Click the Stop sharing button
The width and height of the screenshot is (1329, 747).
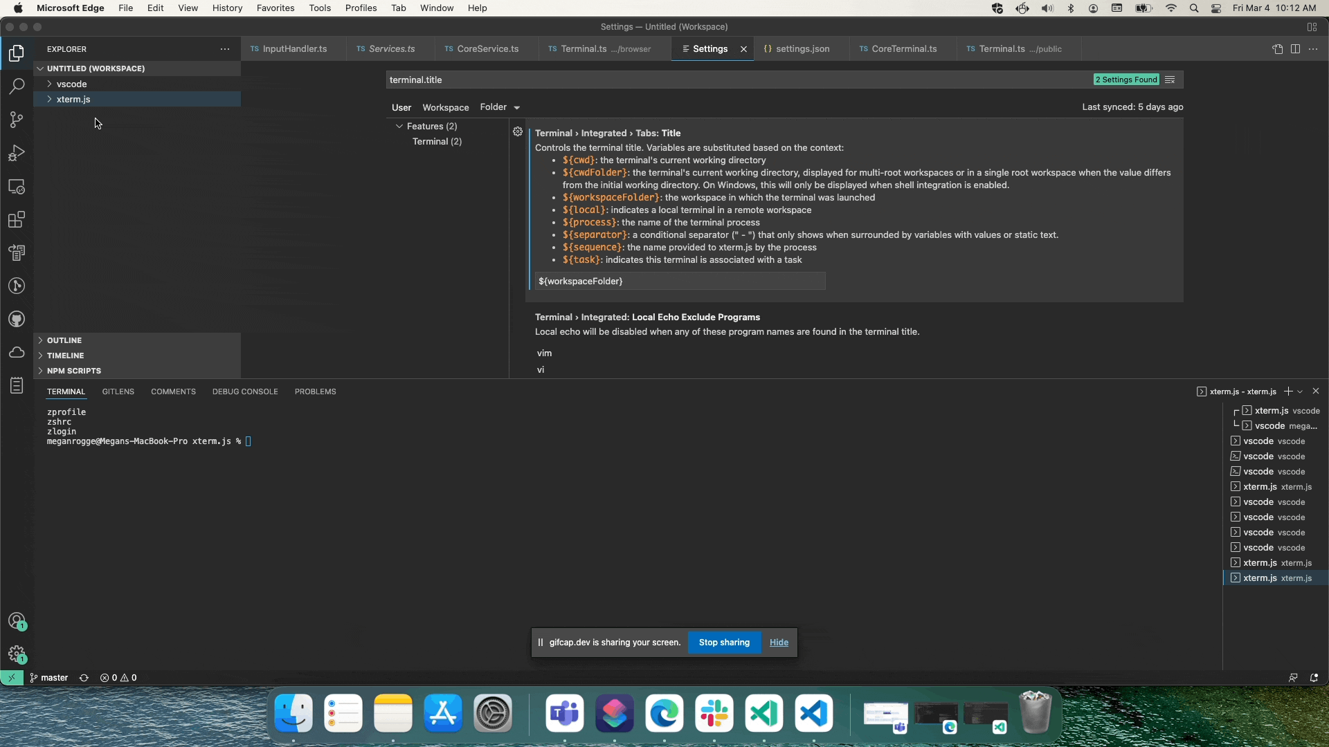[x=724, y=642]
